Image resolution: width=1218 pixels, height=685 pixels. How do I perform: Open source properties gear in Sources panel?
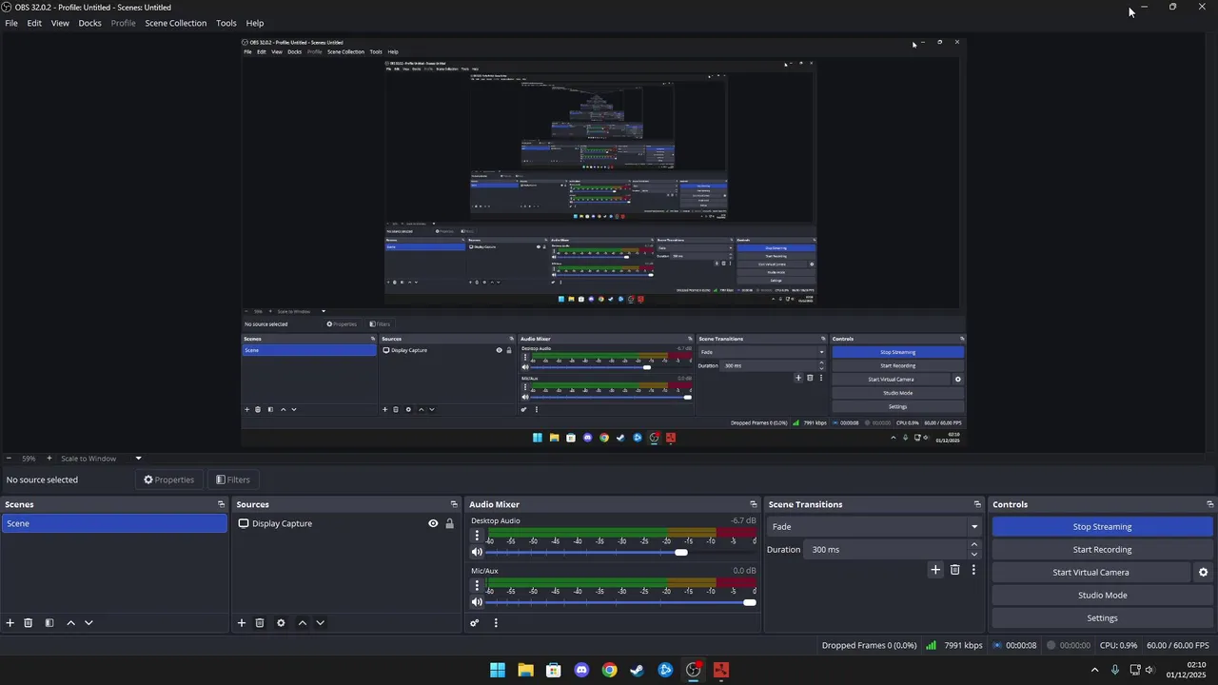(281, 623)
